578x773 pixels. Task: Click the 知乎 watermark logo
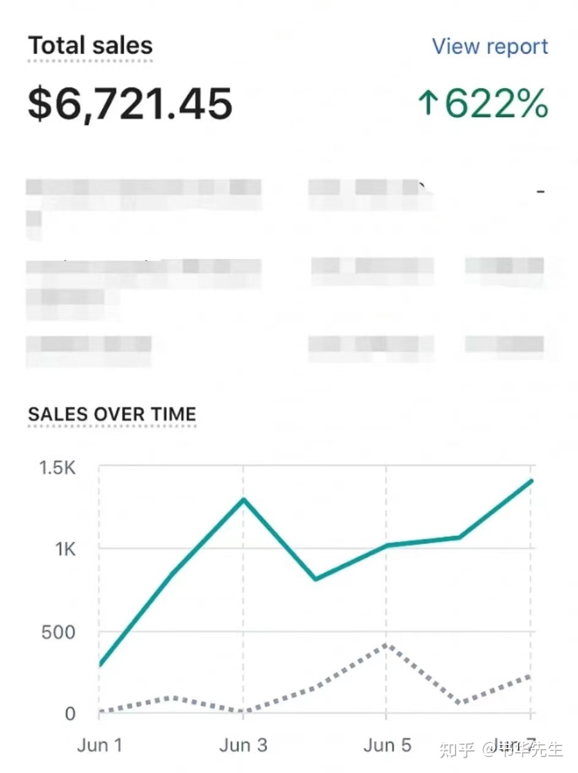pos(457,749)
